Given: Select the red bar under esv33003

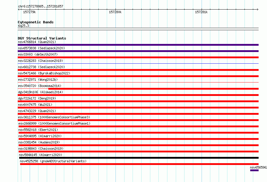Looking at the screenshot, I should pyautogui.click(x=138, y=57).
